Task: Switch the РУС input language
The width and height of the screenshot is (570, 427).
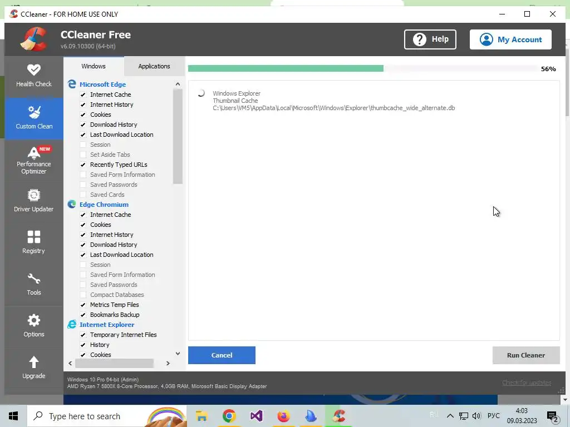Action: [493, 416]
